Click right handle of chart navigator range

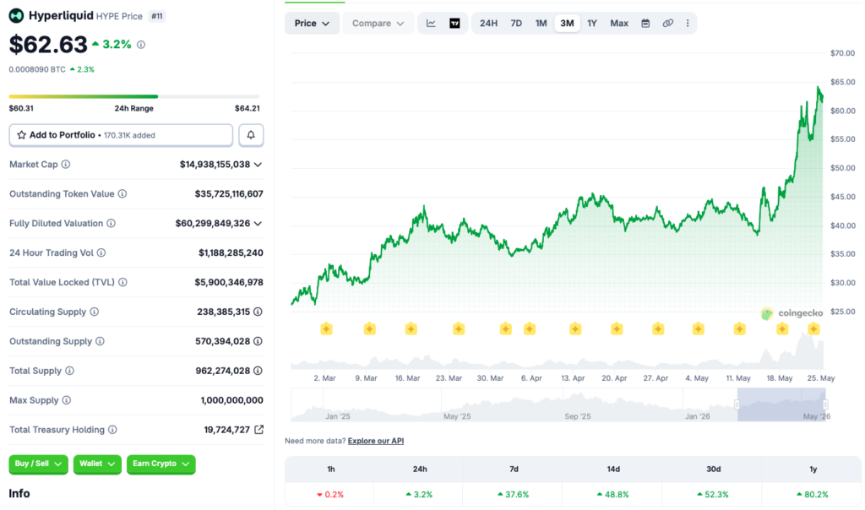(826, 404)
